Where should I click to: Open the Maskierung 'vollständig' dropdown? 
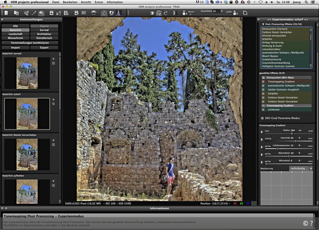tap(300, 168)
